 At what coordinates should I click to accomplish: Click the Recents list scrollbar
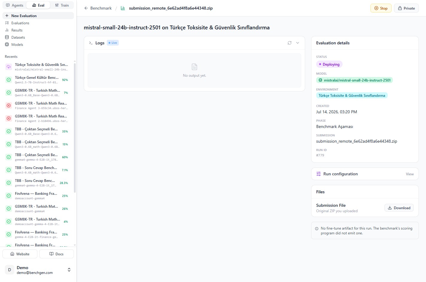click(75, 127)
